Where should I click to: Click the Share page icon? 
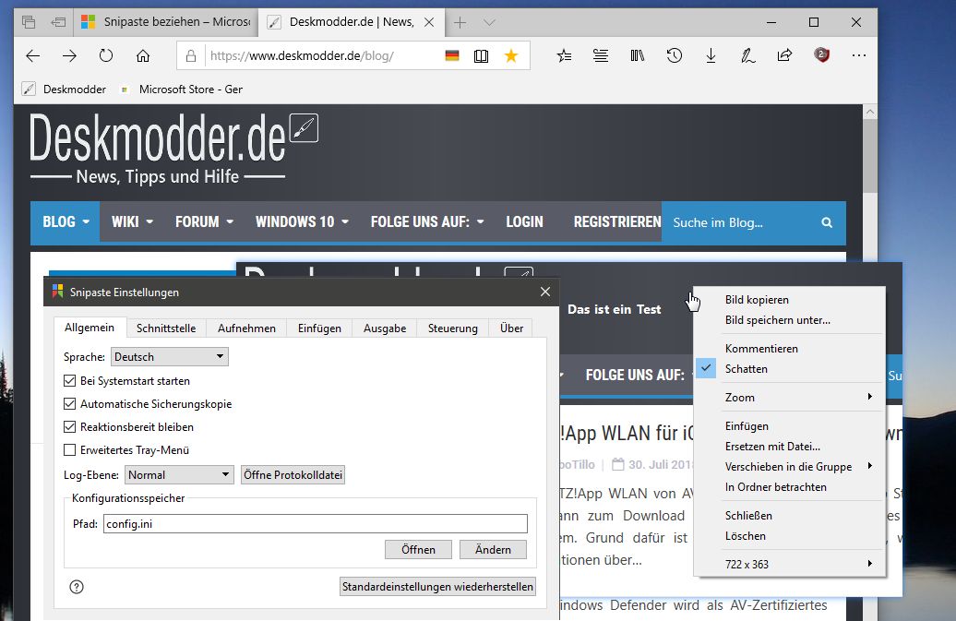[x=784, y=55]
